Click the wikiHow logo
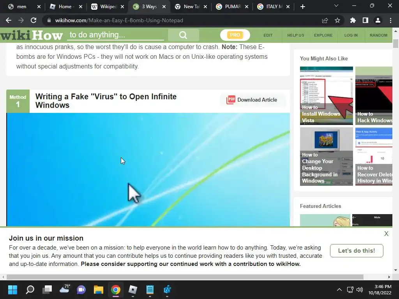Image resolution: width=399 pixels, height=299 pixels. [x=32, y=35]
